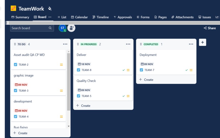The height and width of the screenshot is (138, 220).
Task: Click Deliver card 18 NOV due date
Action: (x=84, y=64)
